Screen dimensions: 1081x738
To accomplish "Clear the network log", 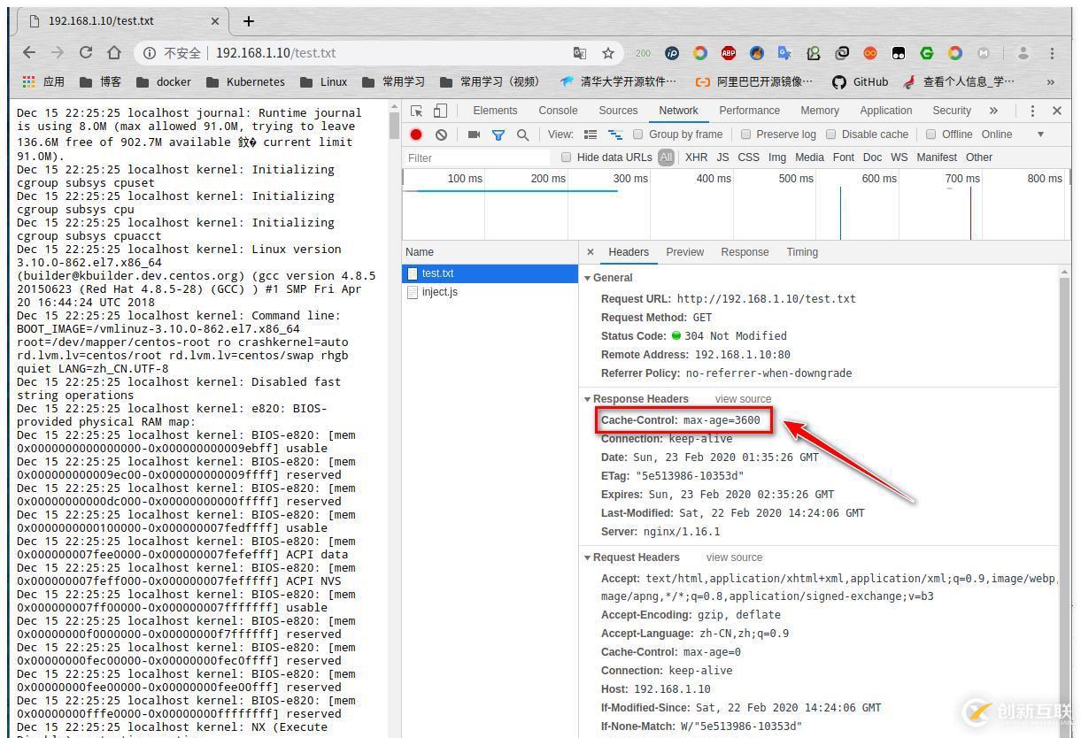I will (x=441, y=135).
